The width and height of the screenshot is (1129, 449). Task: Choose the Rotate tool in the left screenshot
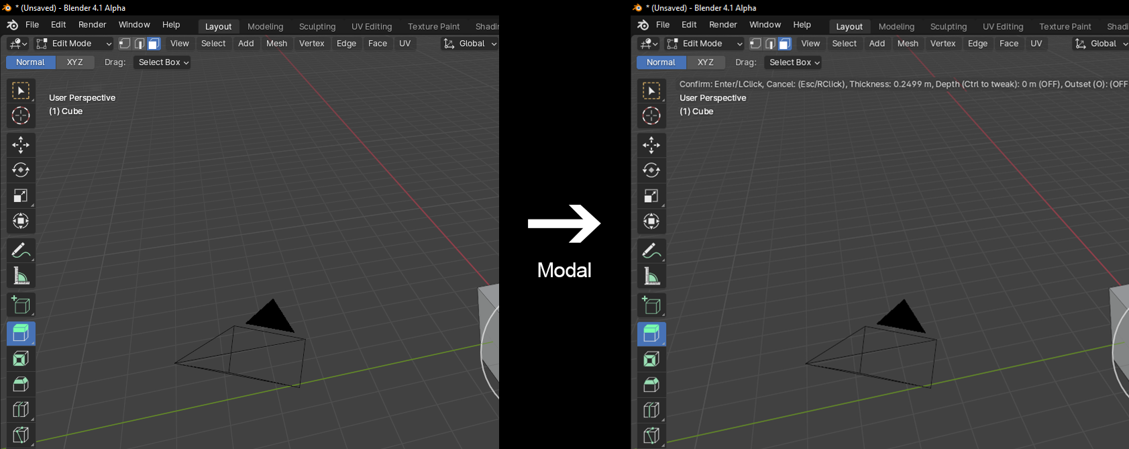pyautogui.click(x=21, y=170)
